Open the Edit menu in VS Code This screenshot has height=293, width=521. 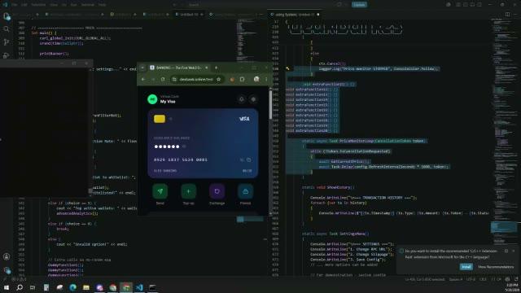click(x=24, y=5)
